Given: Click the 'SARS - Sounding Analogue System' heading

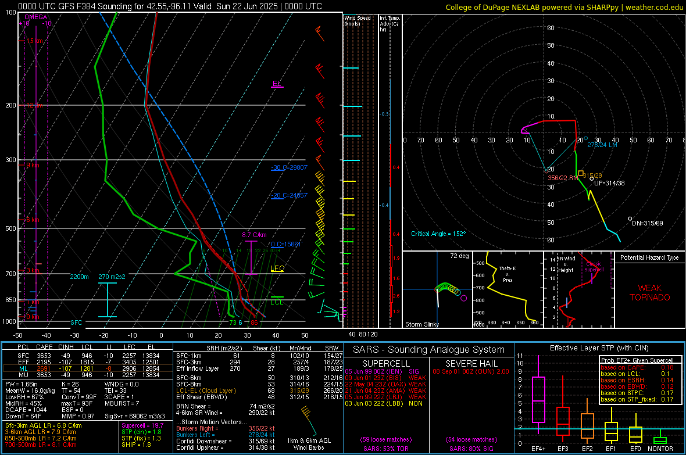Looking at the screenshot, I should coord(429,350).
